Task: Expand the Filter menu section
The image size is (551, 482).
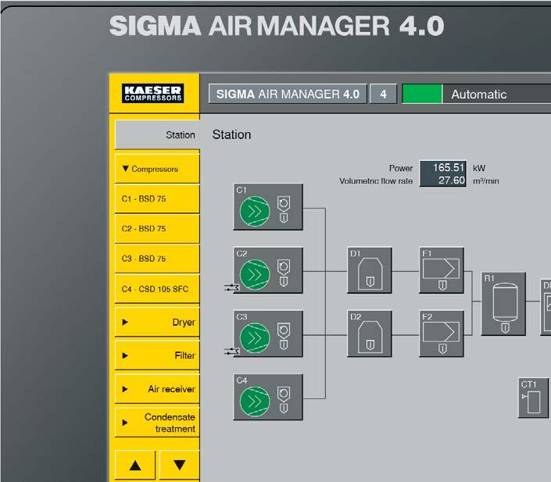Action: coord(157,355)
